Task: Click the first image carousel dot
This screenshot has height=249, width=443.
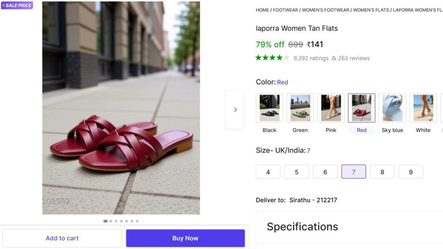Action: [106, 221]
